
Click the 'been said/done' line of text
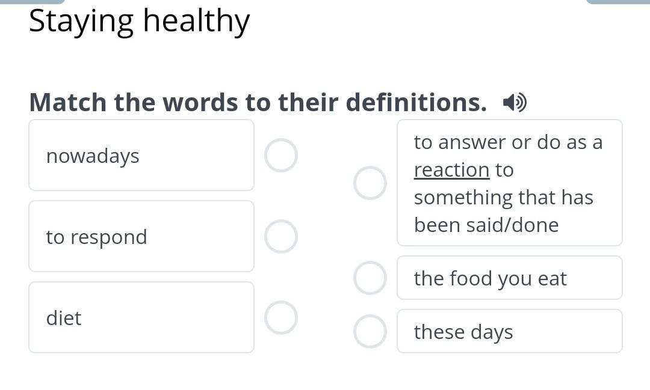(x=486, y=225)
